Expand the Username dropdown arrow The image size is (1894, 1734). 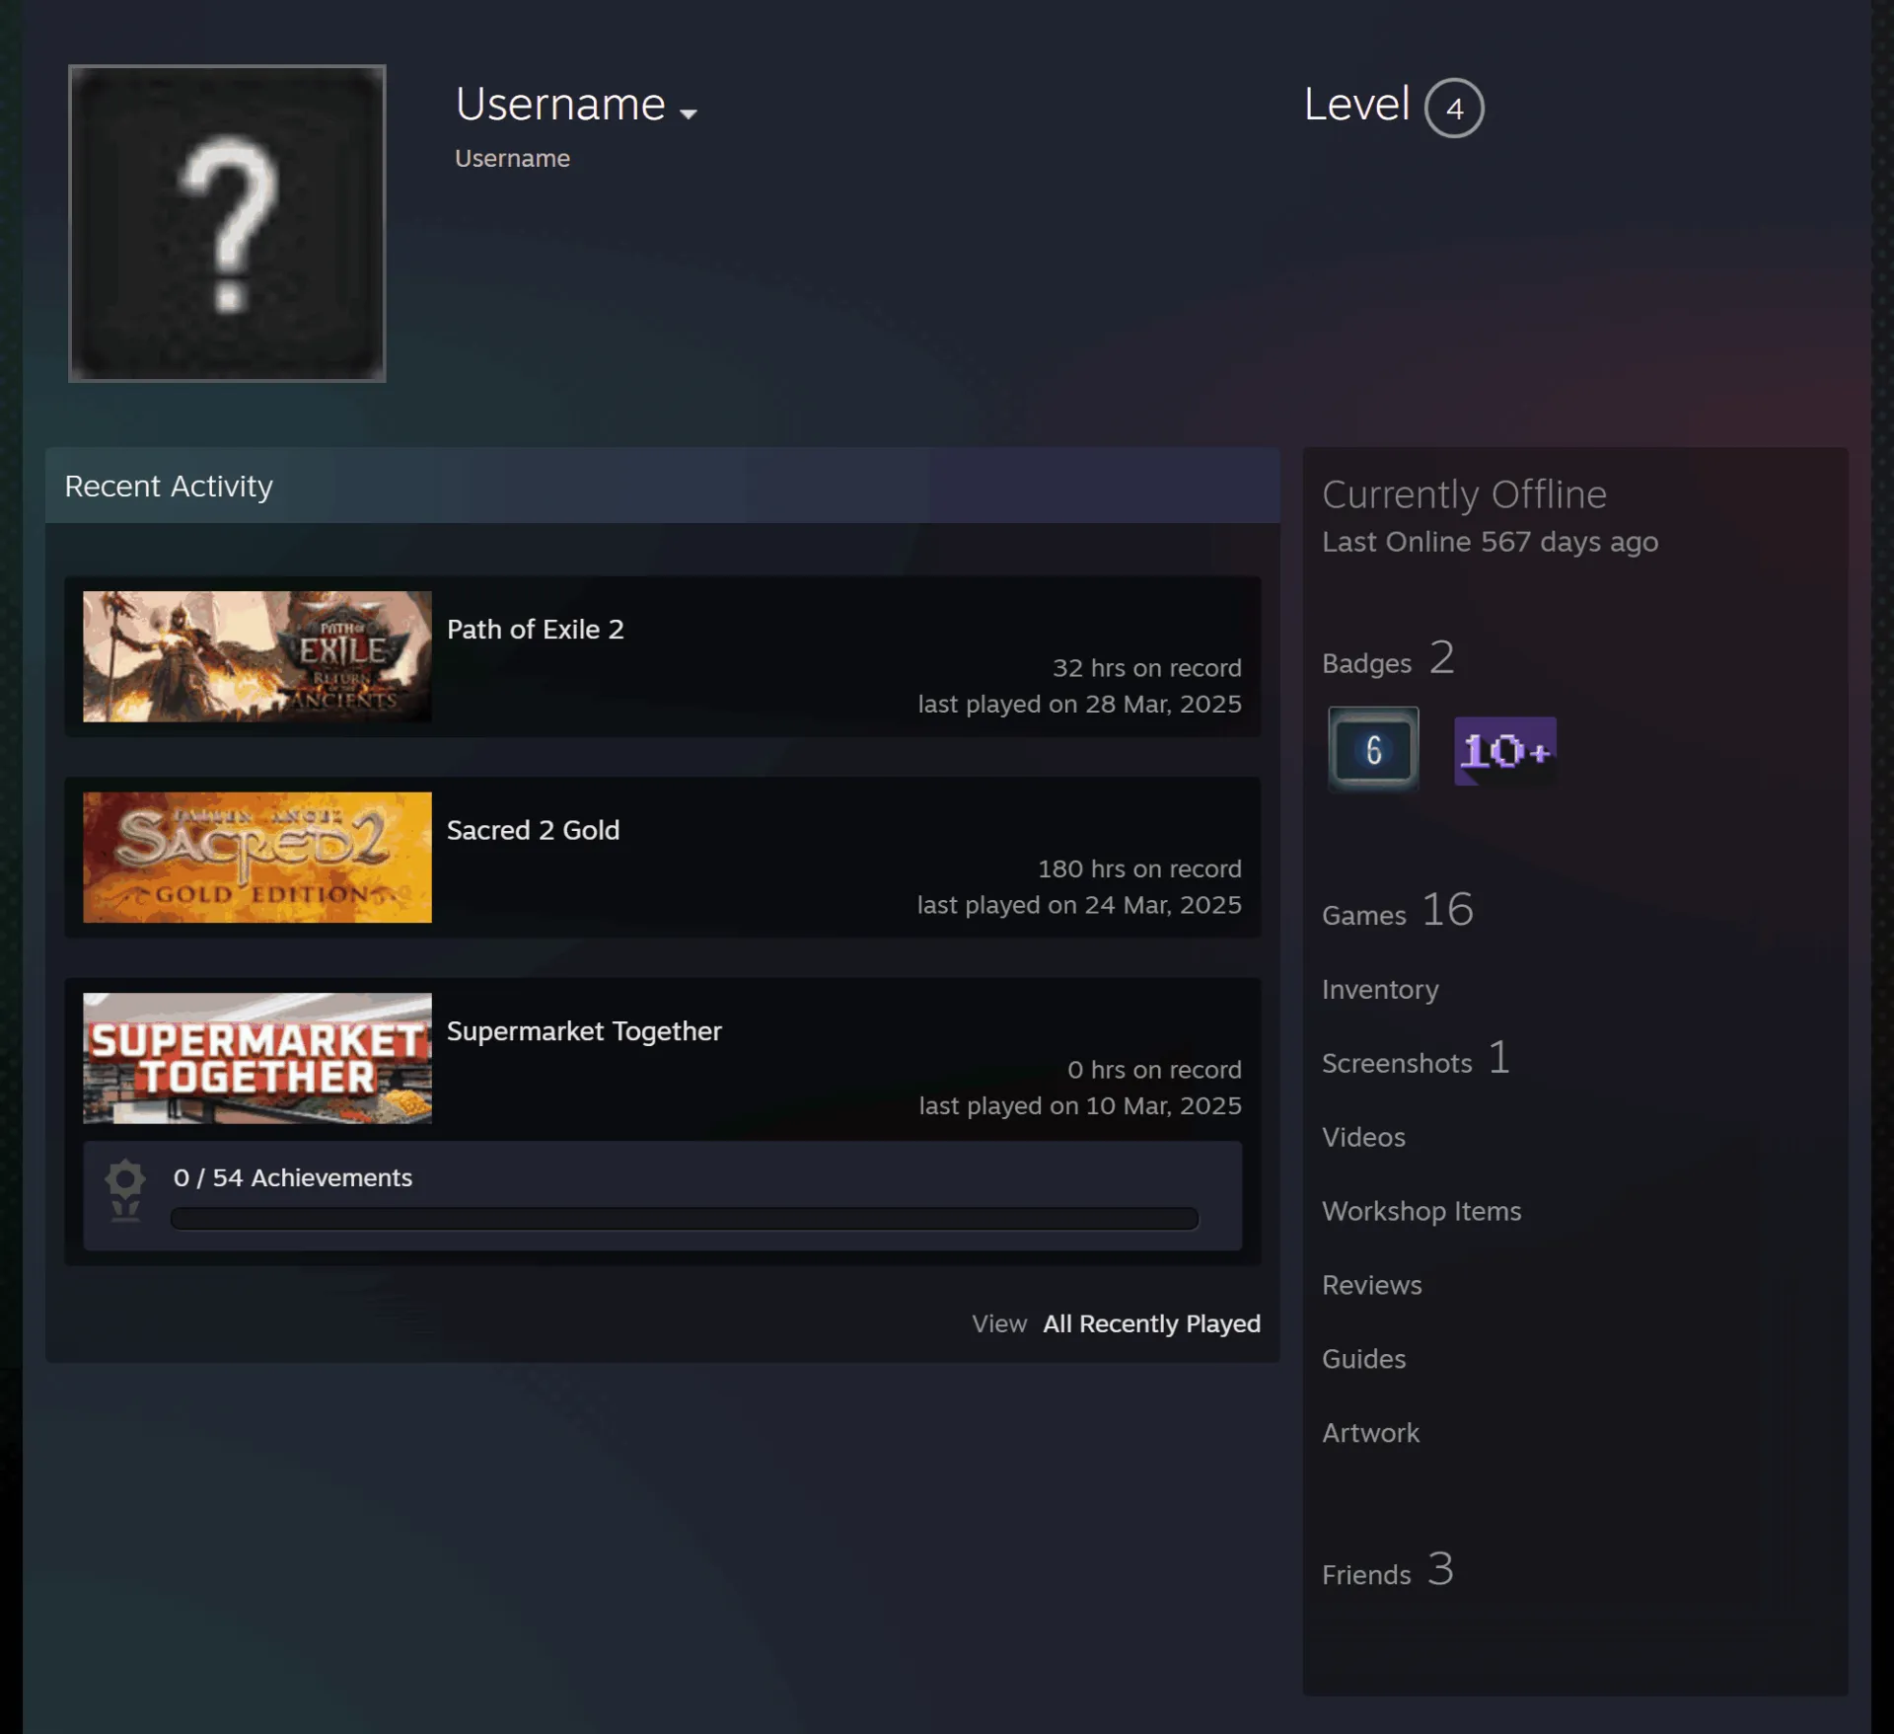(689, 113)
